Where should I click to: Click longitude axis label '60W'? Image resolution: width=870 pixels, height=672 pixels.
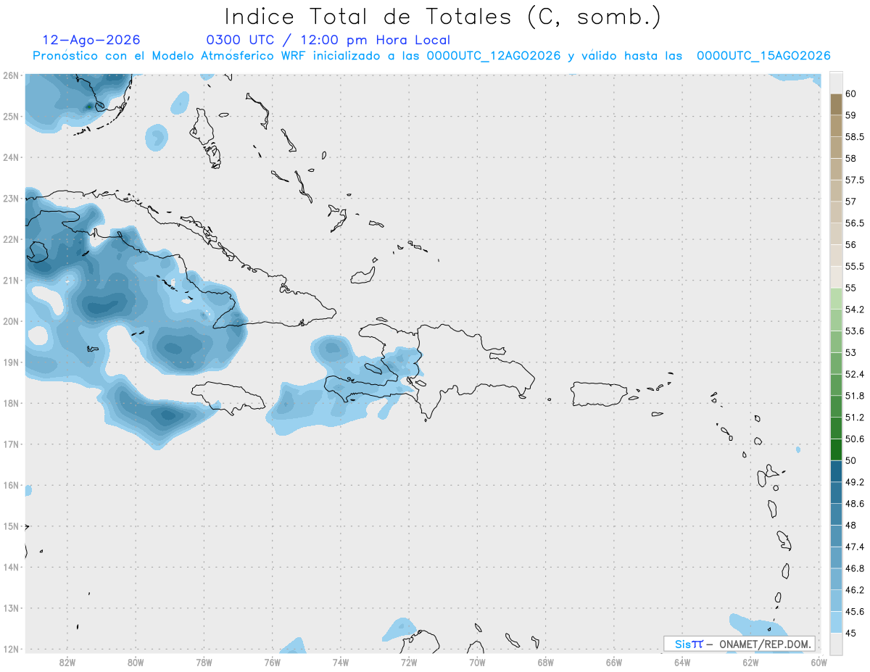(819, 662)
